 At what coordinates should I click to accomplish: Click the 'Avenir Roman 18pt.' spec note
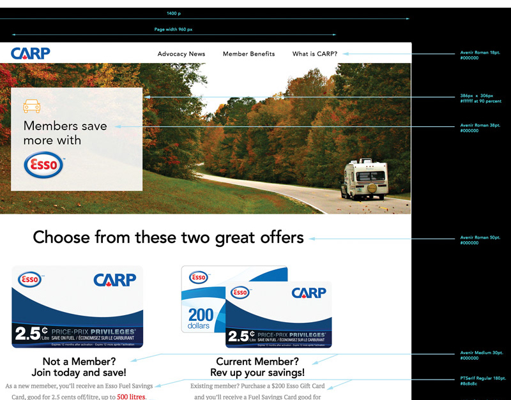[480, 55]
